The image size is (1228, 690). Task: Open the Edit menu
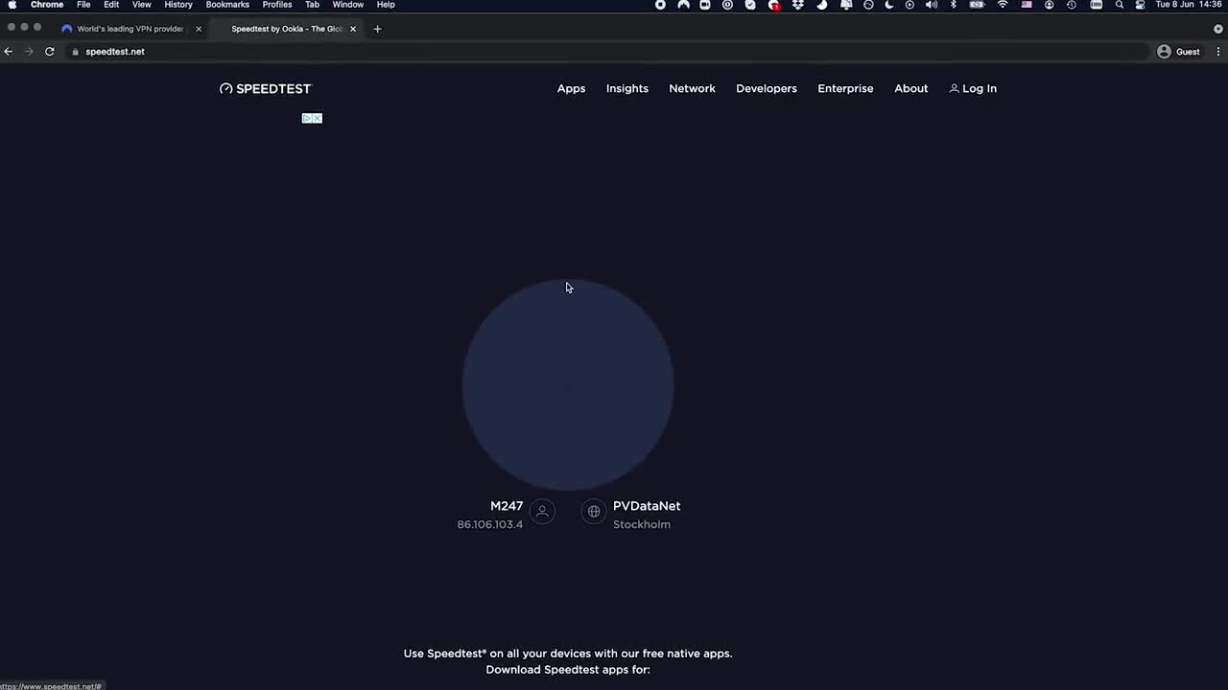click(x=111, y=5)
